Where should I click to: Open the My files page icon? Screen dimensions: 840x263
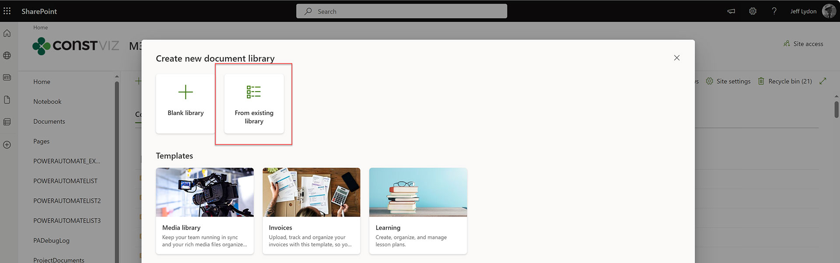coord(7,100)
